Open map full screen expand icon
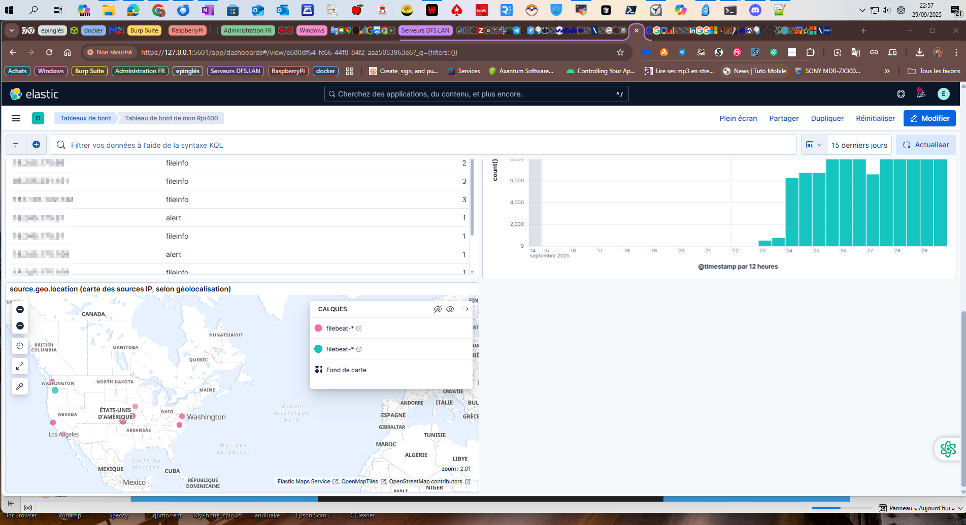Viewport: 966px width, 525px height. pos(20,366)
